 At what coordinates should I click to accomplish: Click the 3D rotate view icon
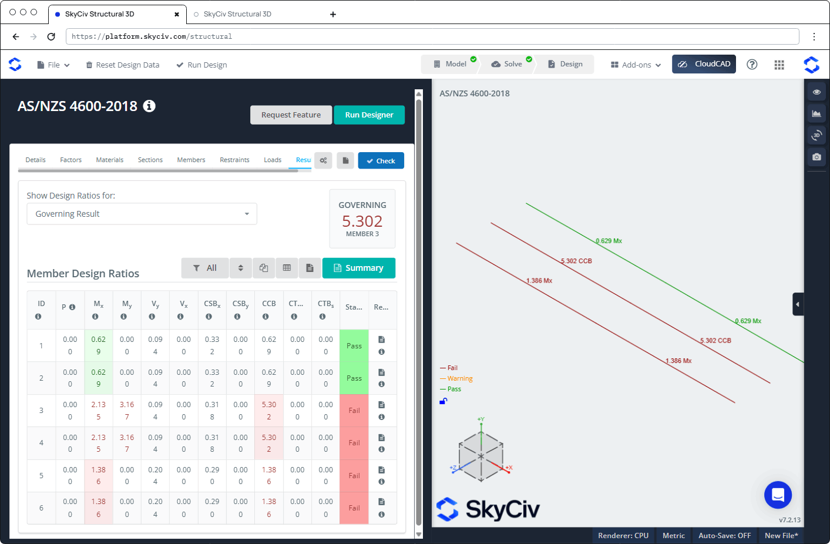[x=816, y=135]
